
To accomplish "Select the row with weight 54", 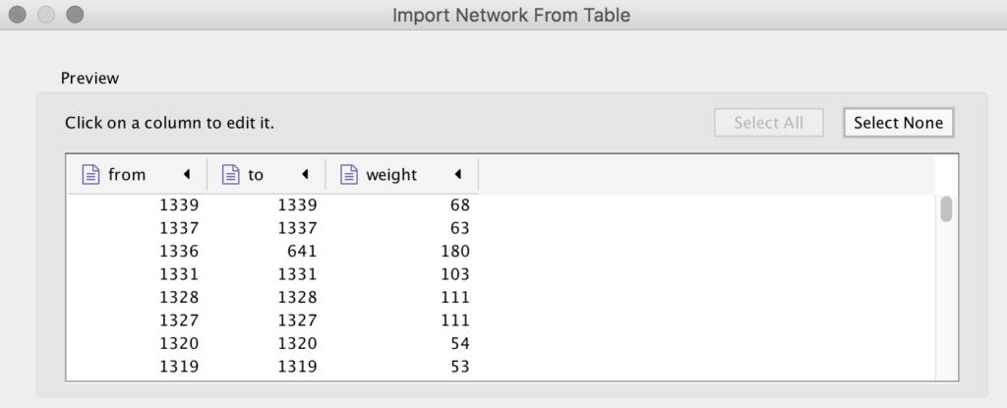I will point(501,344).
